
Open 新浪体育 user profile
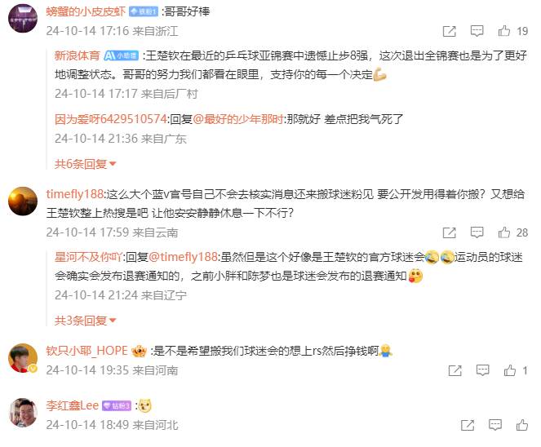pos(77,55)
